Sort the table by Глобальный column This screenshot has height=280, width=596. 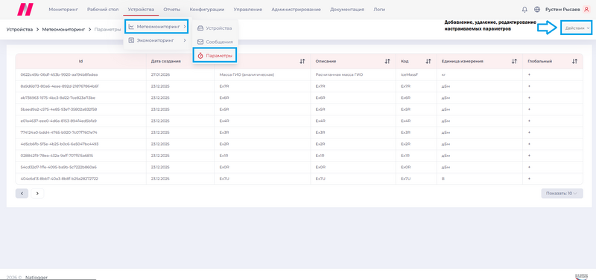(x=574, y=61)
